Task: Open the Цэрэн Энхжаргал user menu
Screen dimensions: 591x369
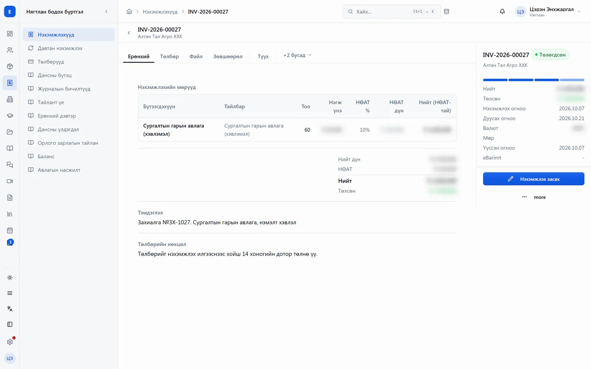Action: coord(548,11)
